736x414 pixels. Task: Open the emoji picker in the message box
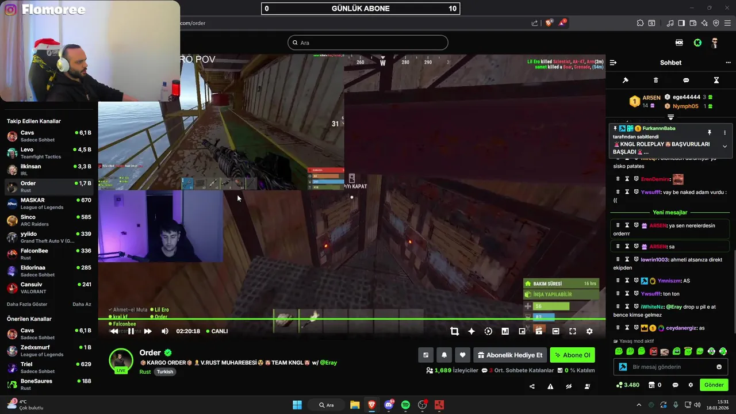click(x=719, y=367)
